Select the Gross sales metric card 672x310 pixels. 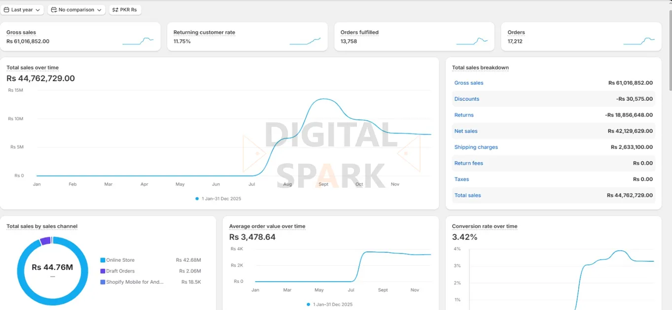(81, 36)
